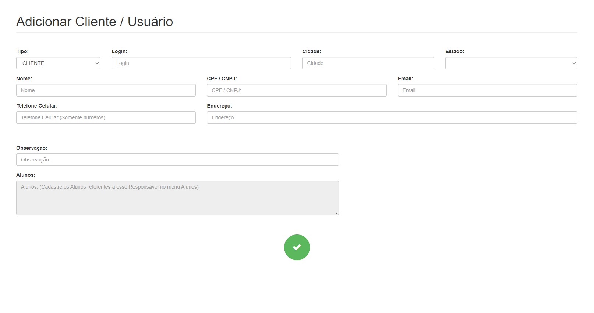Viewport: 594px width, 313px height.
Task: Select the Nome text field
Action: coord(106,90)
